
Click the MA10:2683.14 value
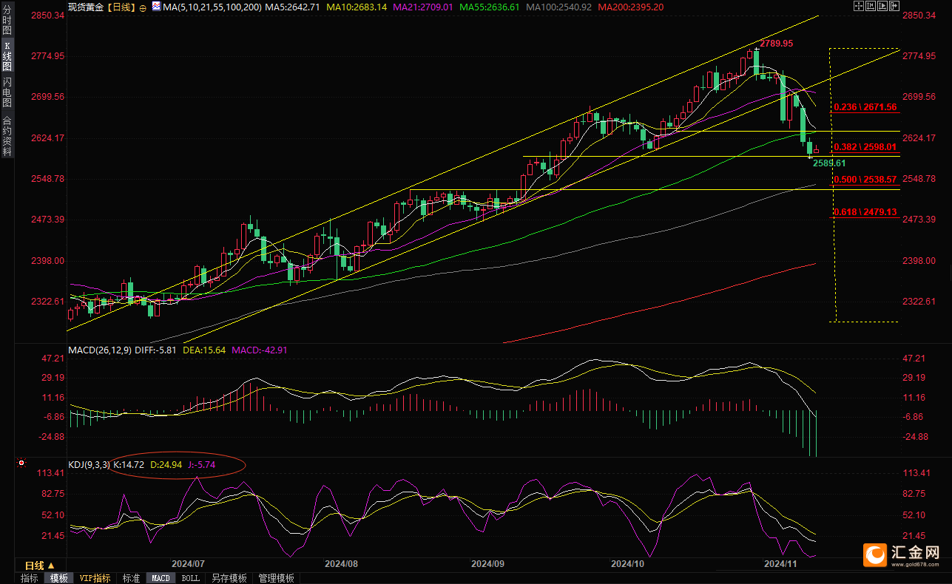point(356,7)
